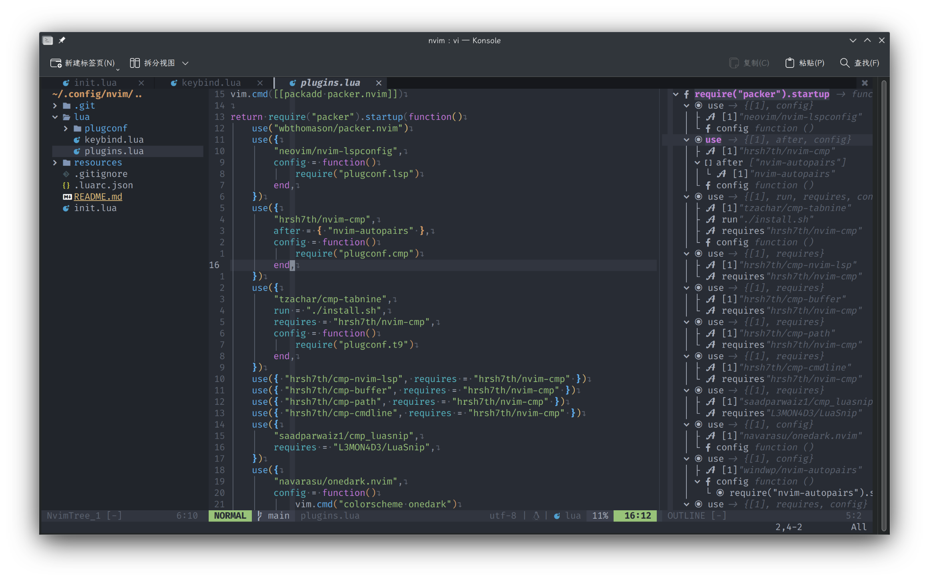Image resolution: width=929 pixels, height=581 pixels.
Task: Open split view dropdown arrow
Action: point(185,63)
